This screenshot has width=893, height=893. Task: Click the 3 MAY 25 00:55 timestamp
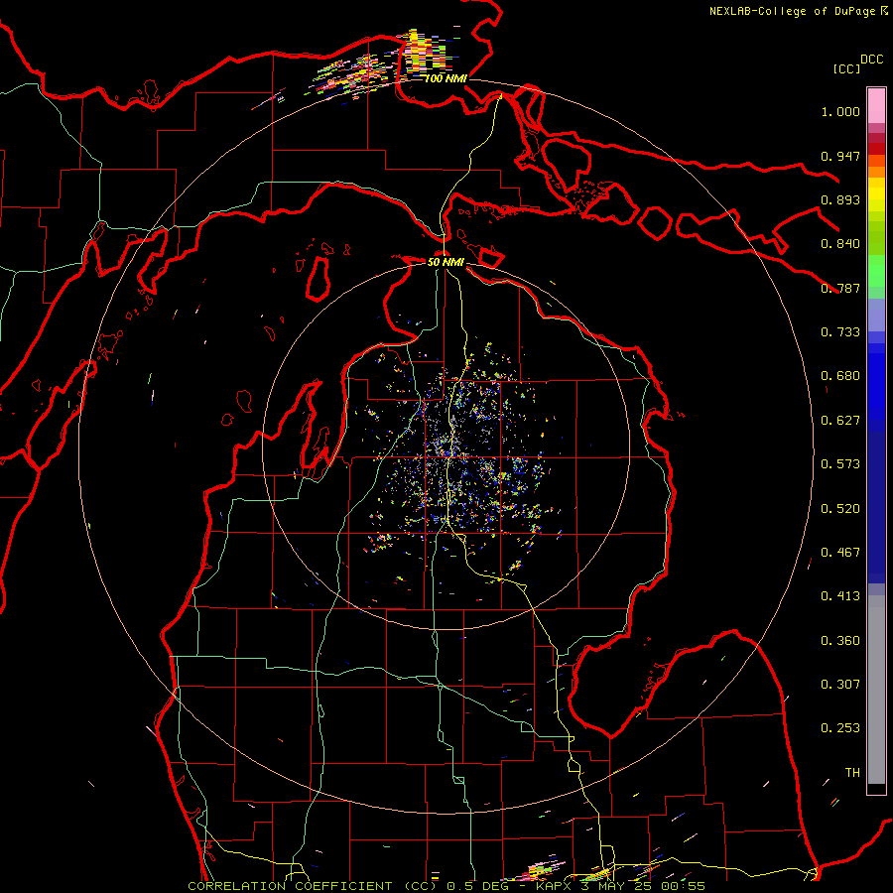pyautogui.click(x=644, y=886)
